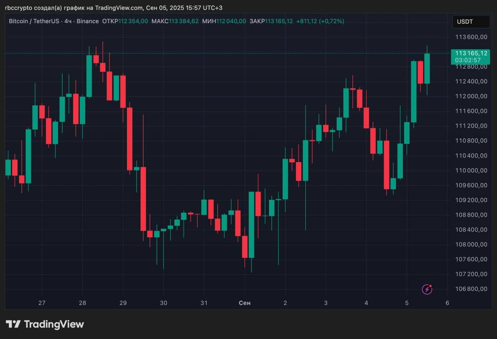Click the lightning bolt flash icon
Image resolution: width=497 pixels, height=339 pixels.
(427, 289)
